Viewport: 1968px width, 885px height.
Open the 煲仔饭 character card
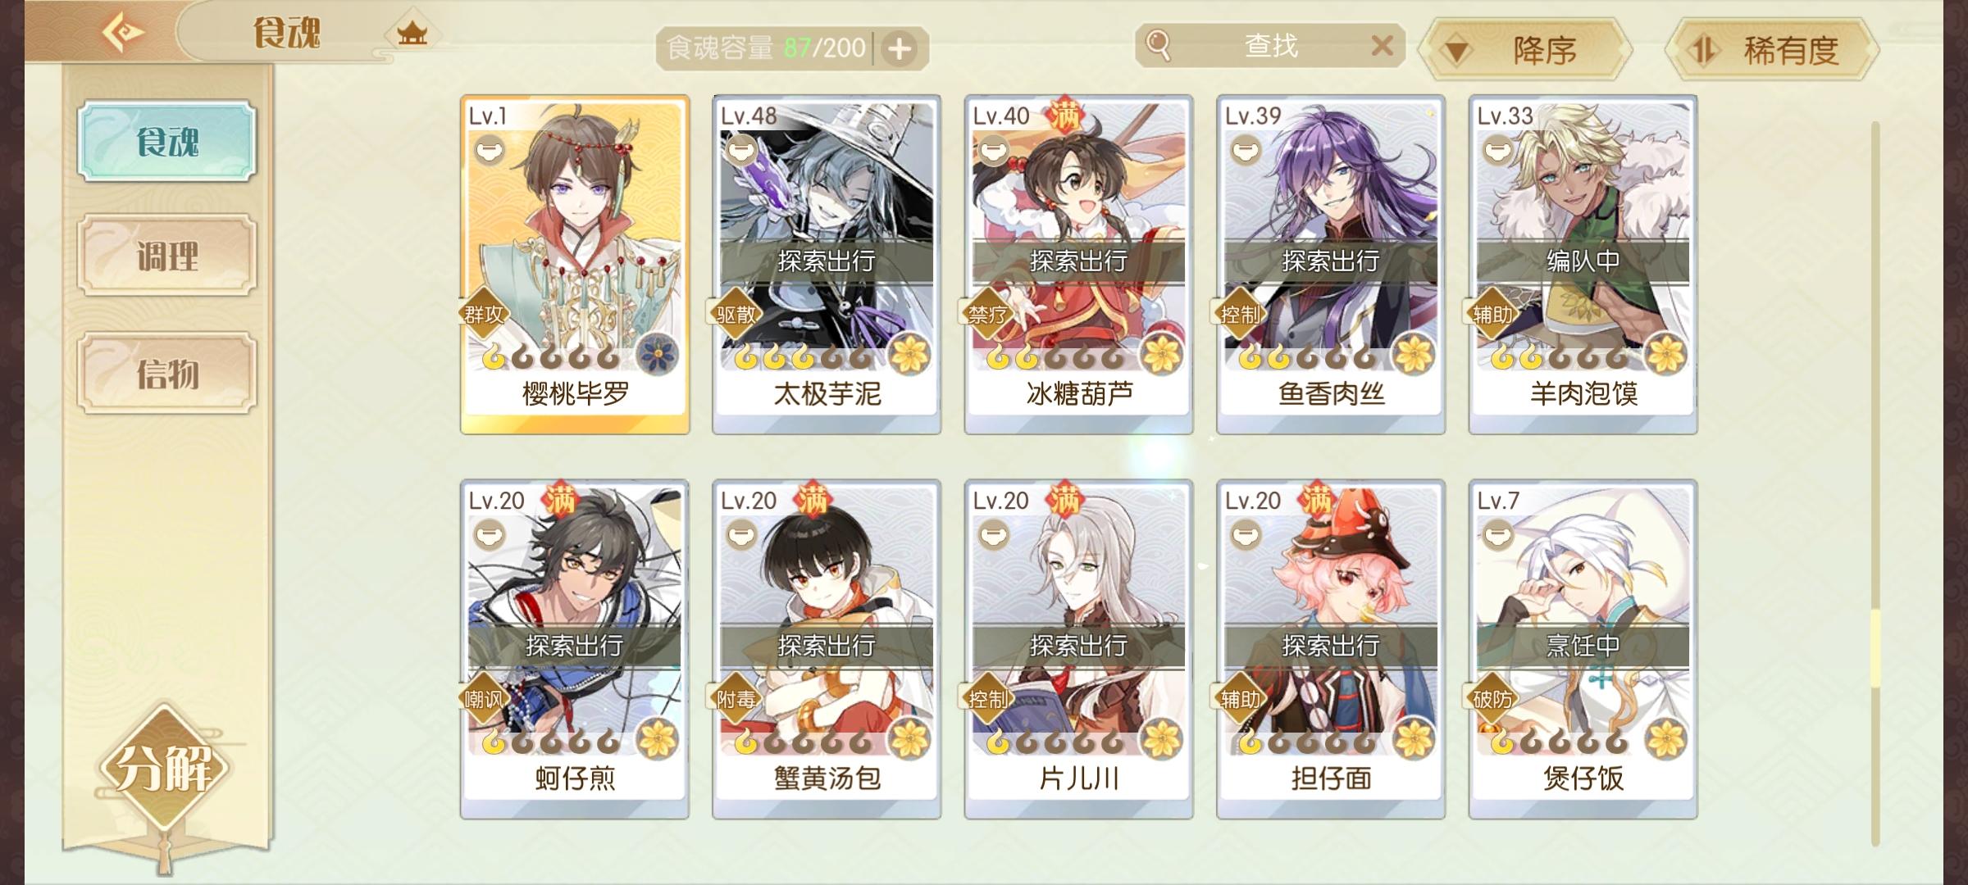(1583, 649)
